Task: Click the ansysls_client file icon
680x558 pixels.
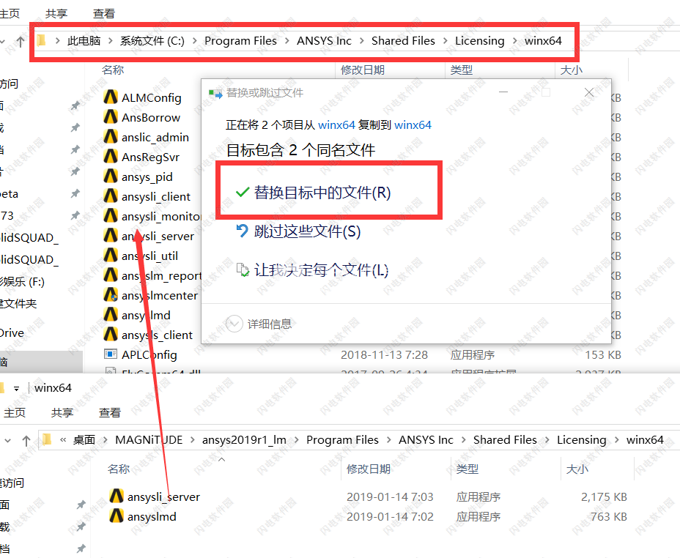Action: pyautogui.click(x=111, y=335)
